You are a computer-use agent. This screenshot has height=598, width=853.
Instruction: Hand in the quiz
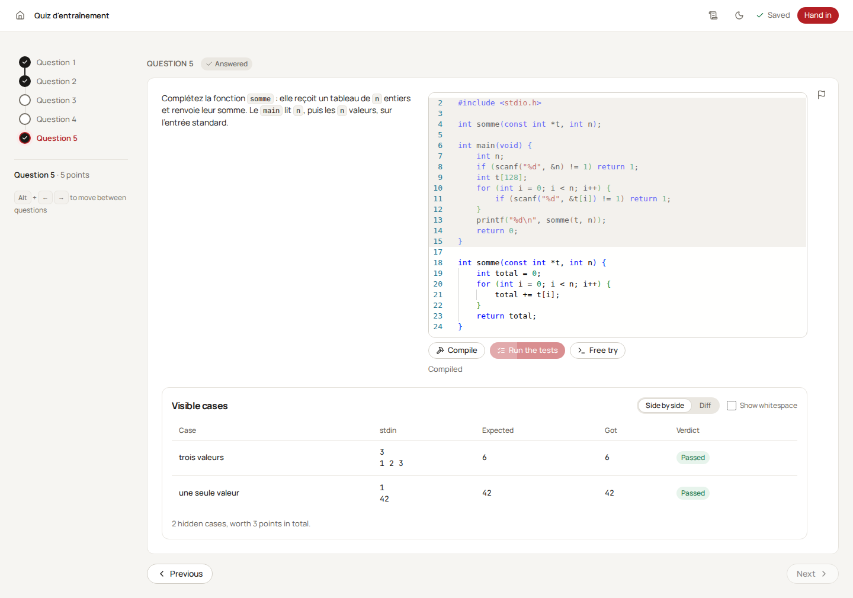pos(817,15)
